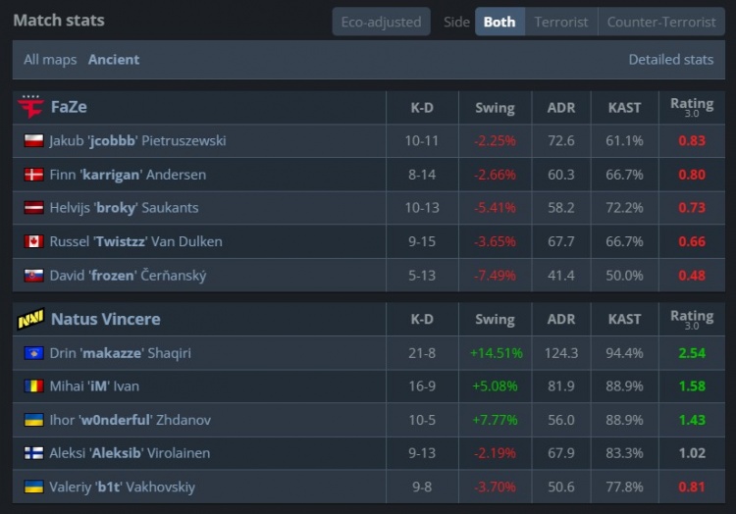Viewport: 736px width, 514px height.
Task: Click the Danish flag beside karrigan
Action: [x=33, y=175]
